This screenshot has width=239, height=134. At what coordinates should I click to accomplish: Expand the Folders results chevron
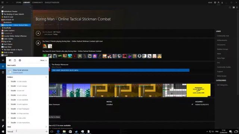[x=46, y=77]
